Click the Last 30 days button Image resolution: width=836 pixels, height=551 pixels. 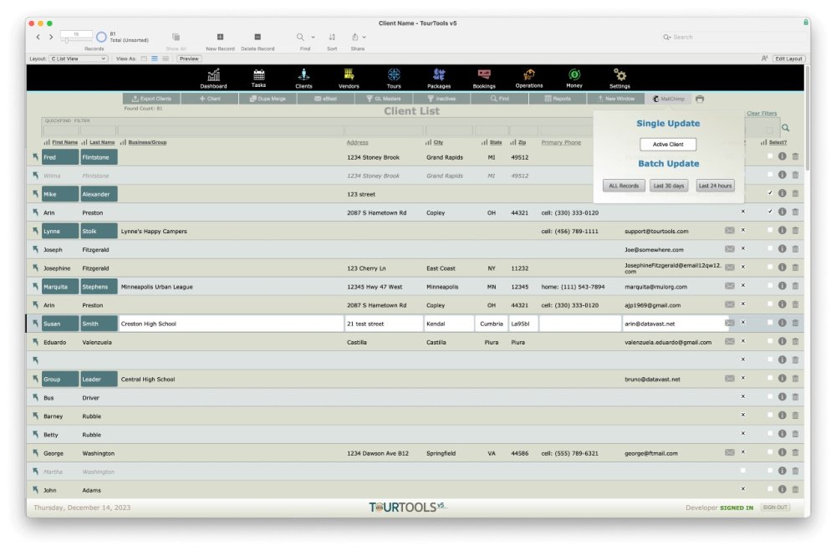coord(669,186)
